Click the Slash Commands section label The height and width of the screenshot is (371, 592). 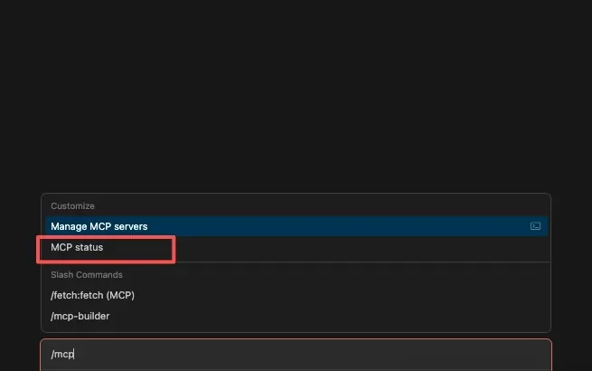(87, 274)
